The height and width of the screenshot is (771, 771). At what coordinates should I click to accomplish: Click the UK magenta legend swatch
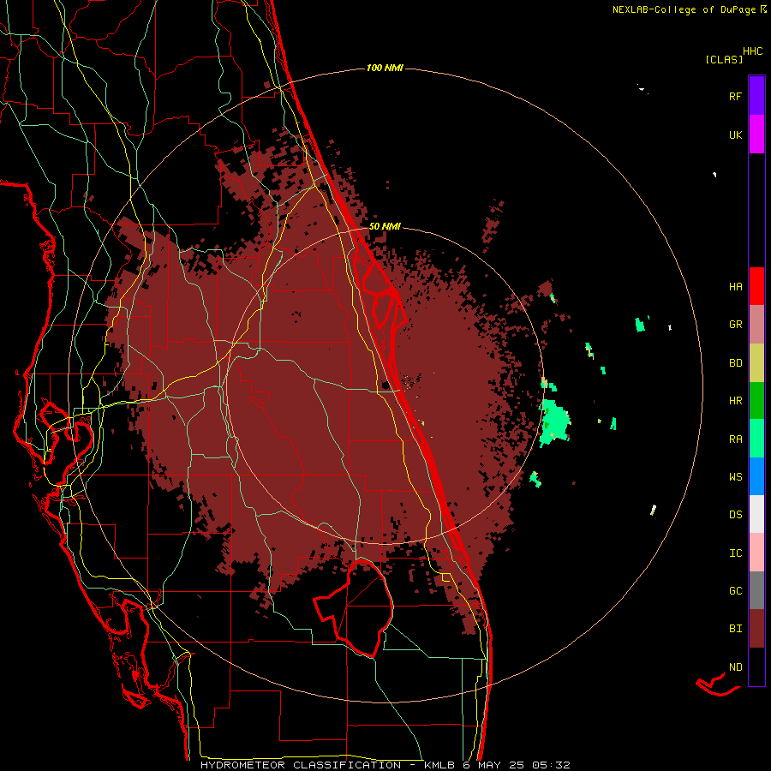[756, 134]
